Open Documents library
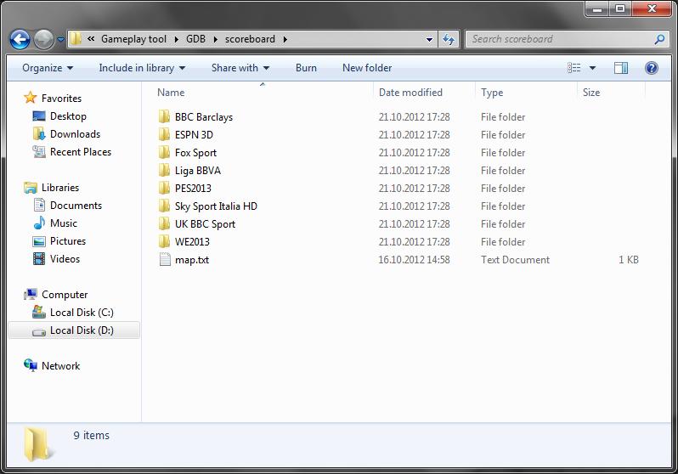Viewport: 678px width, 474px height. (76, 206)
